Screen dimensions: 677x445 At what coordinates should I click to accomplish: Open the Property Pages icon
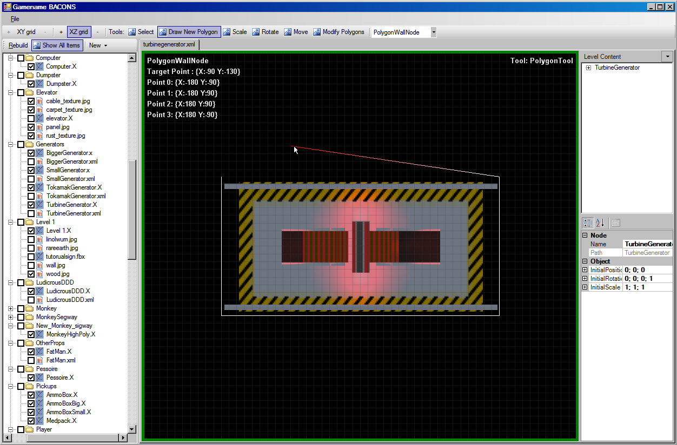pos(615,223)
